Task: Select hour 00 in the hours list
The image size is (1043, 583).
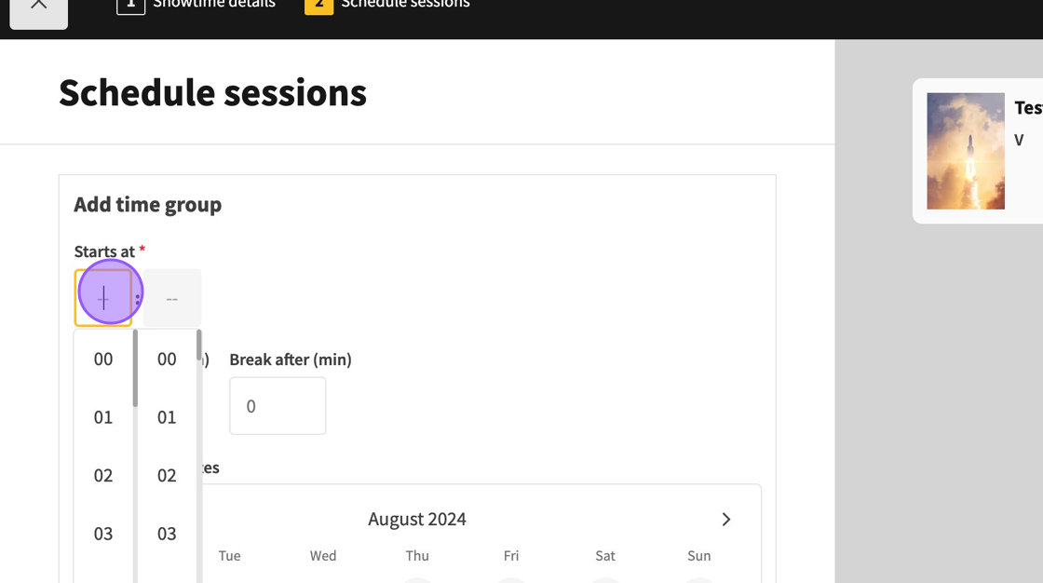Action: click(x=103, y=359)
